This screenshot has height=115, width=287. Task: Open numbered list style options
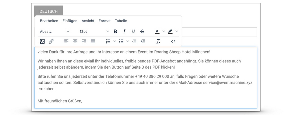[114, 41]
